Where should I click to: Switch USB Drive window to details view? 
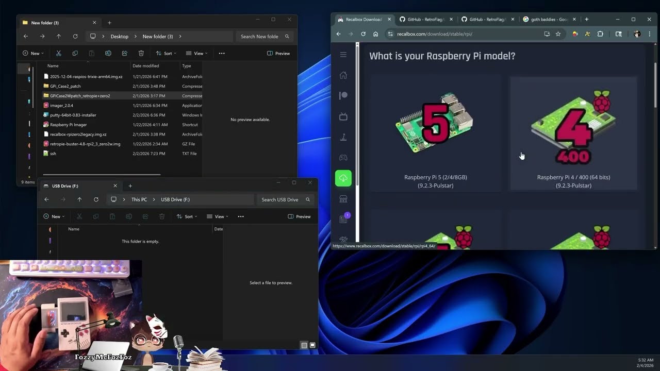[304, 345]
